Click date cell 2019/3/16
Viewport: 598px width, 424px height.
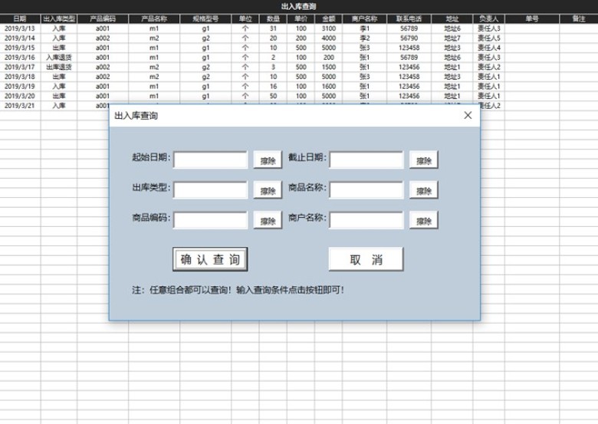pos(20,58)
